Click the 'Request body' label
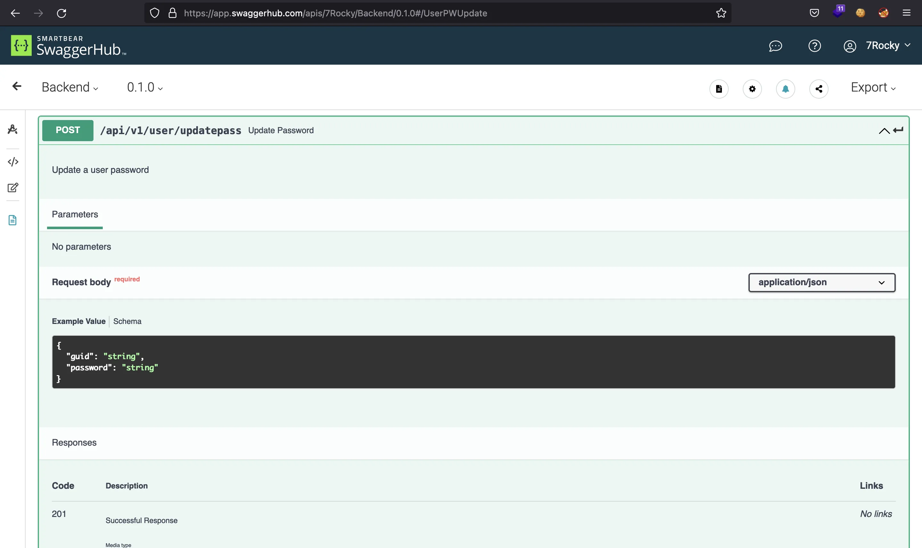This screenshot has width=922, height=548. click(x=81, y=282)
